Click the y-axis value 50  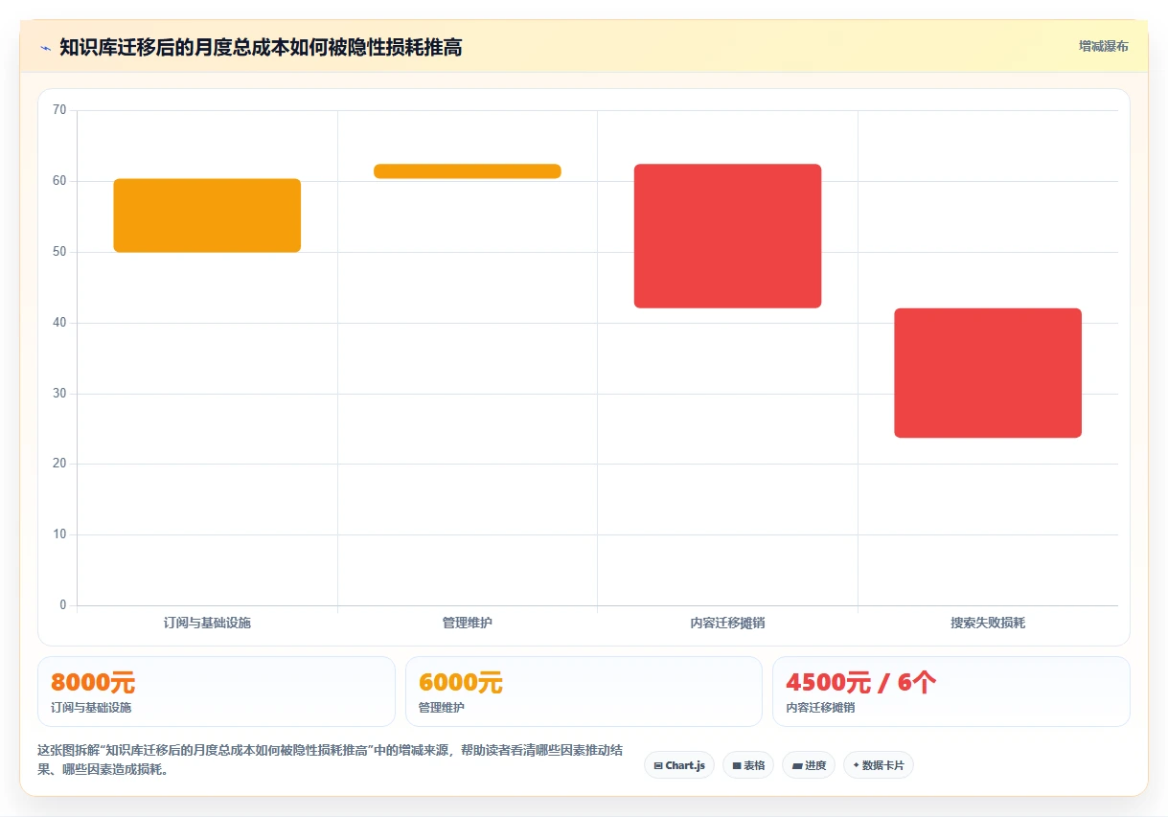coord(59,252)
